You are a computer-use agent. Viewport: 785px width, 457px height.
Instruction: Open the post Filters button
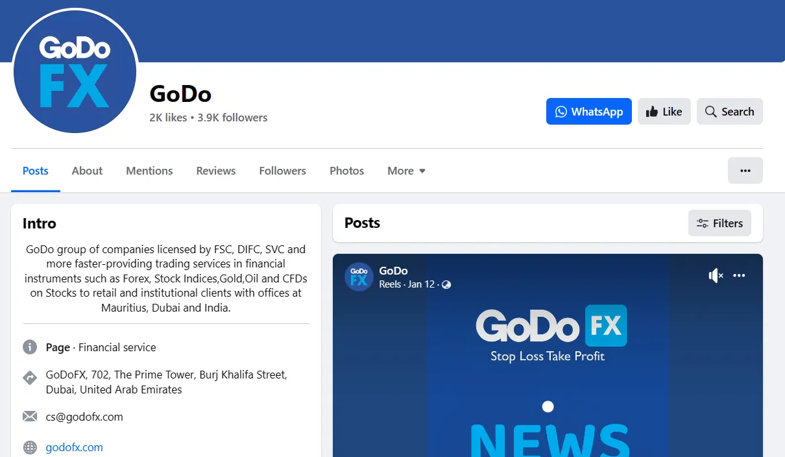point(719,223)
